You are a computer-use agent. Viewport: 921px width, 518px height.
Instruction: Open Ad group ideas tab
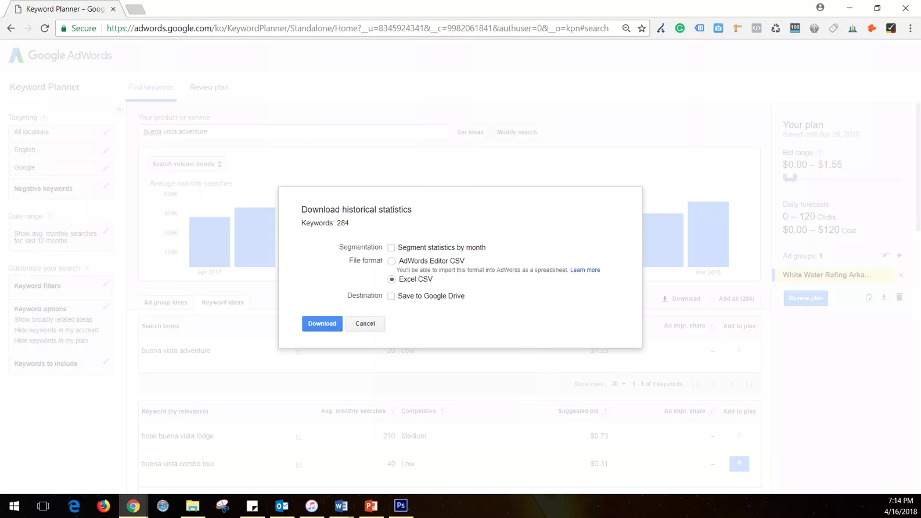(x=166, y=303)
